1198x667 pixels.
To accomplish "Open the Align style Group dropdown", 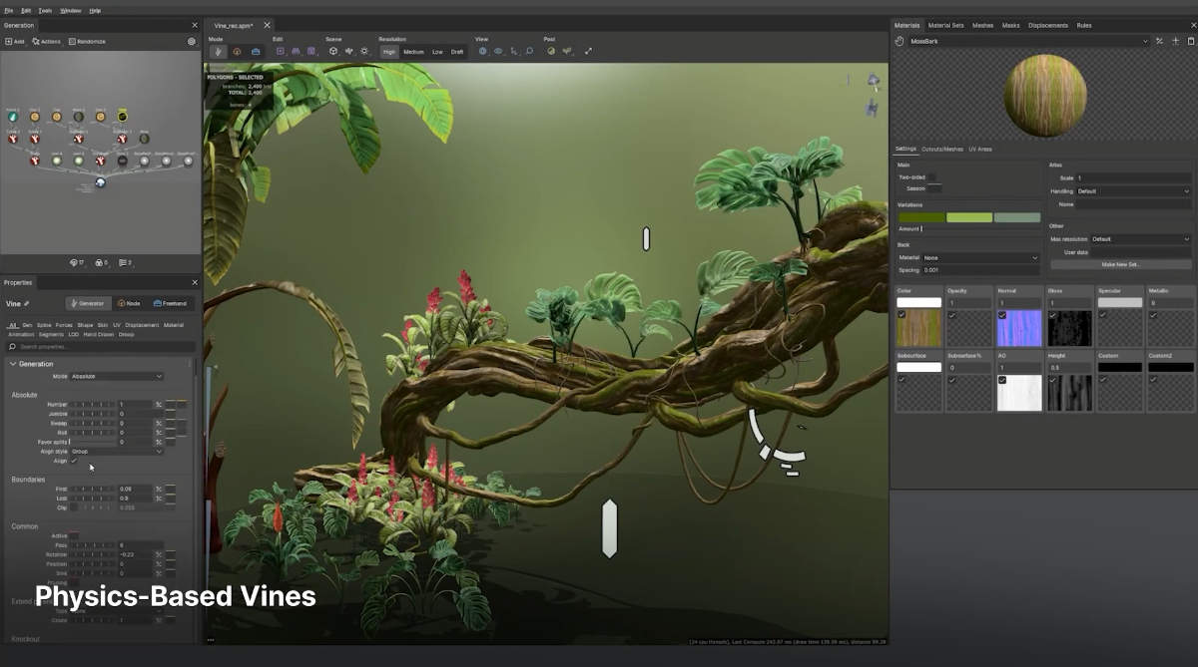I will tap(117, 452).
